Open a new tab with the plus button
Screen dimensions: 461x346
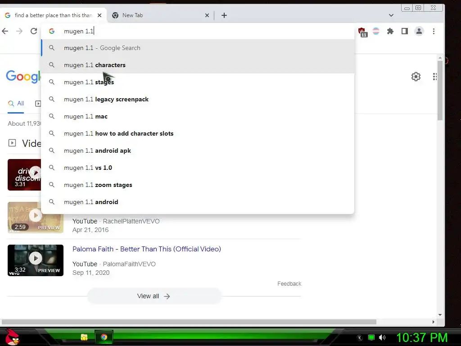tap(224, 15)
